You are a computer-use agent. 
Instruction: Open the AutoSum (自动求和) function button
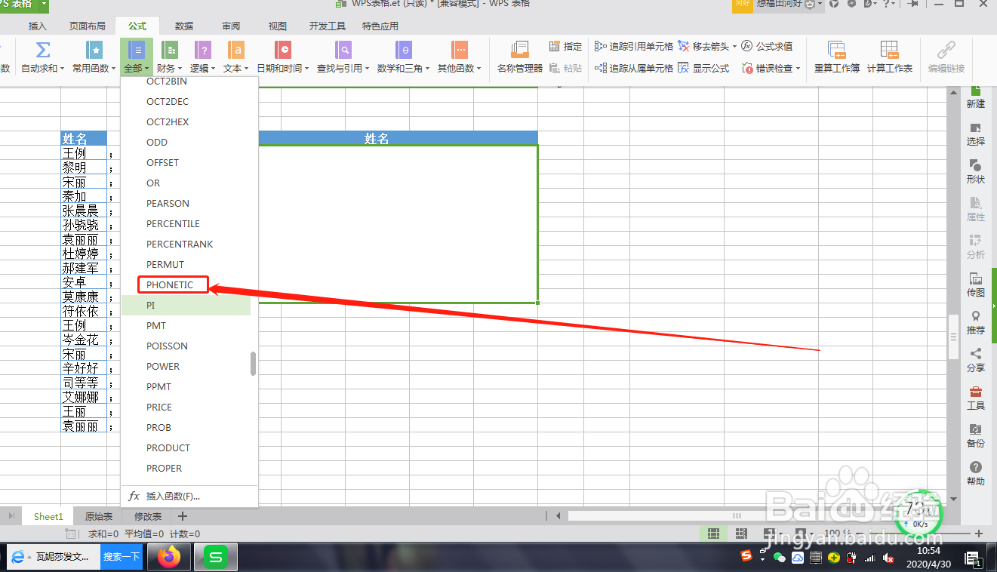click(43, 57)
